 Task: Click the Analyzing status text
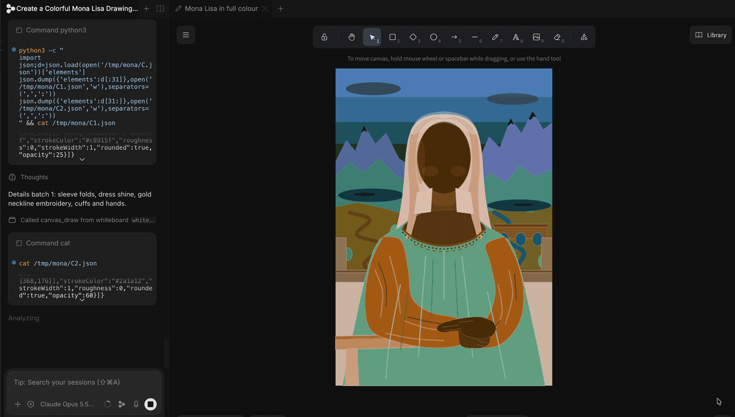pyautogui.click(x=24, y=318)
